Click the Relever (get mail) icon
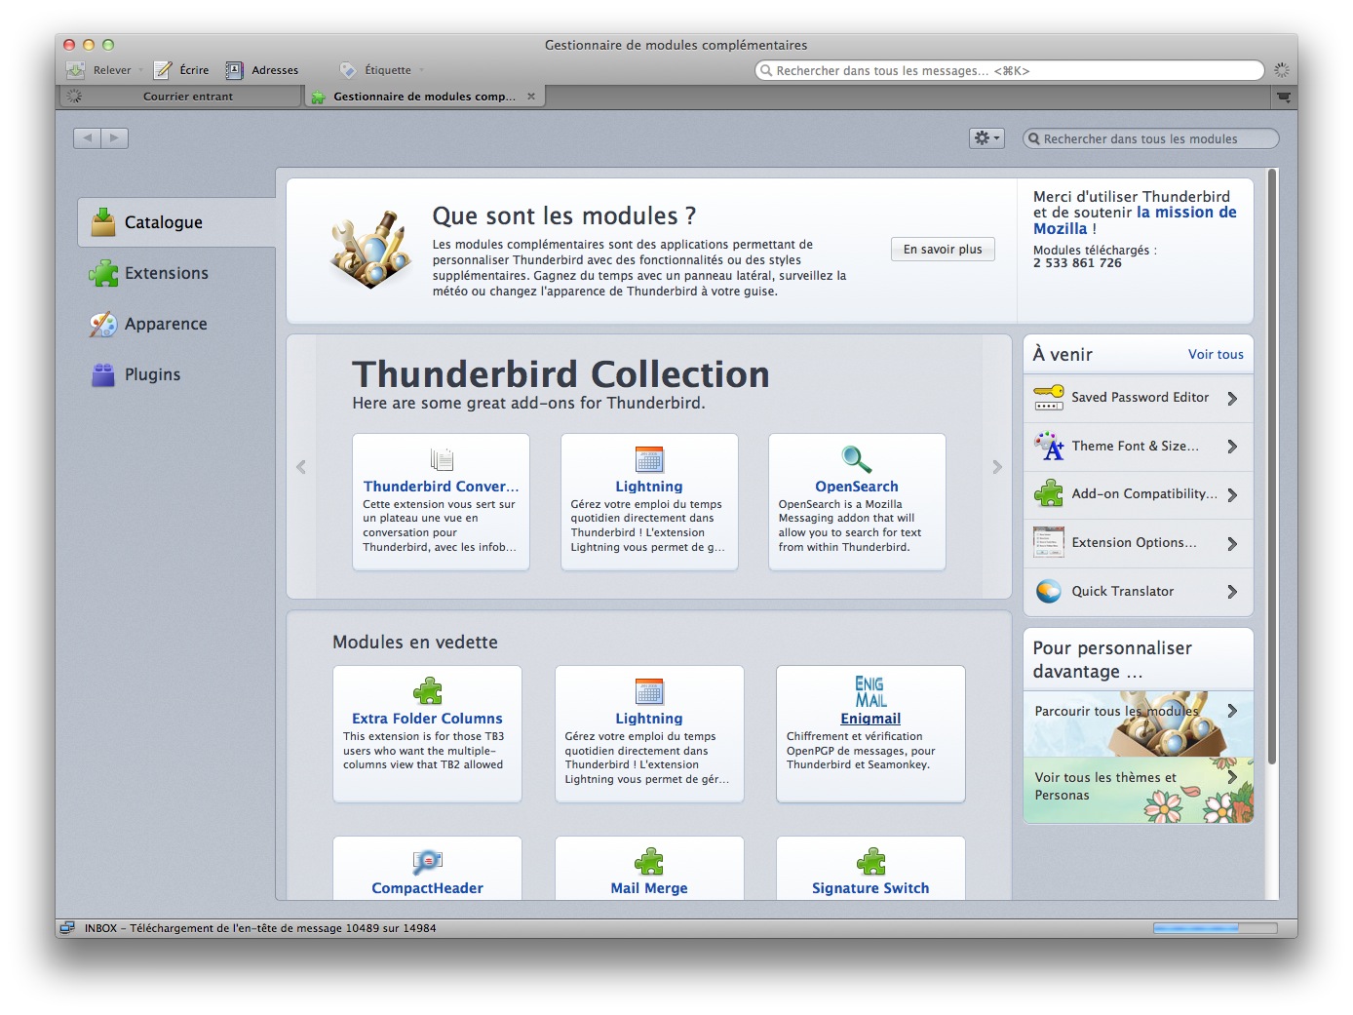Image resolution: width=1353 pixels, height=1015 pixels. point(75,70)
